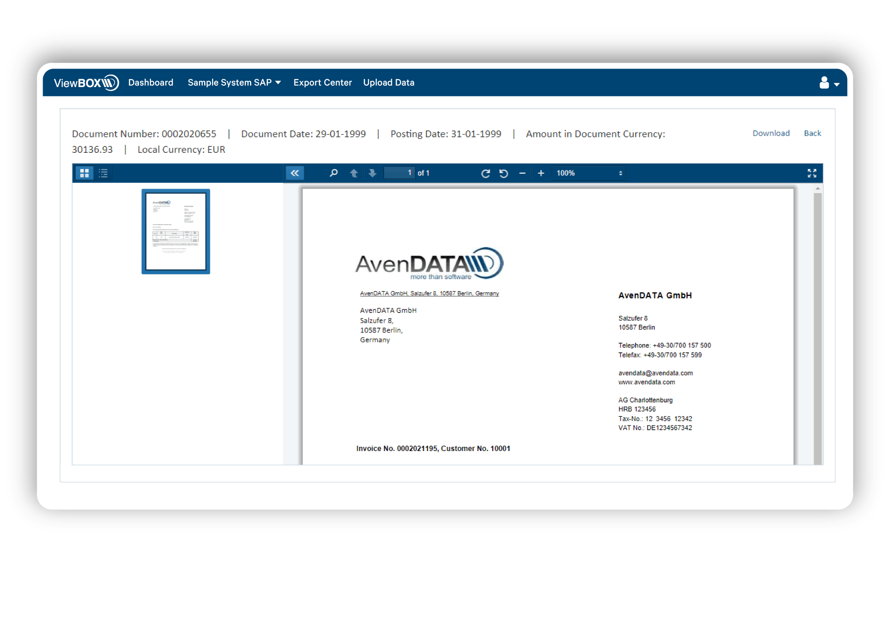Go Back to the previous view
The height and width of the screenshot is (627, 889).
(x=812, y=133)
